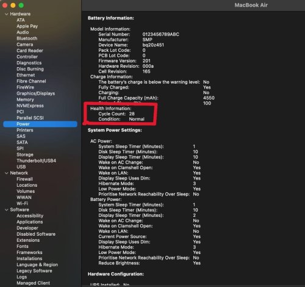Collapse the Hardware section chevron

7,14
